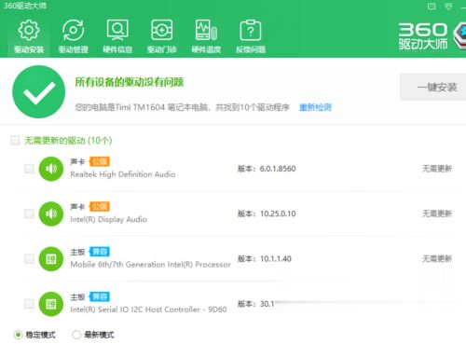This screenshot has width=466, height=344.
Task: Click the Timi TM1604 laptop info text
Action: [x=182, y=107]
